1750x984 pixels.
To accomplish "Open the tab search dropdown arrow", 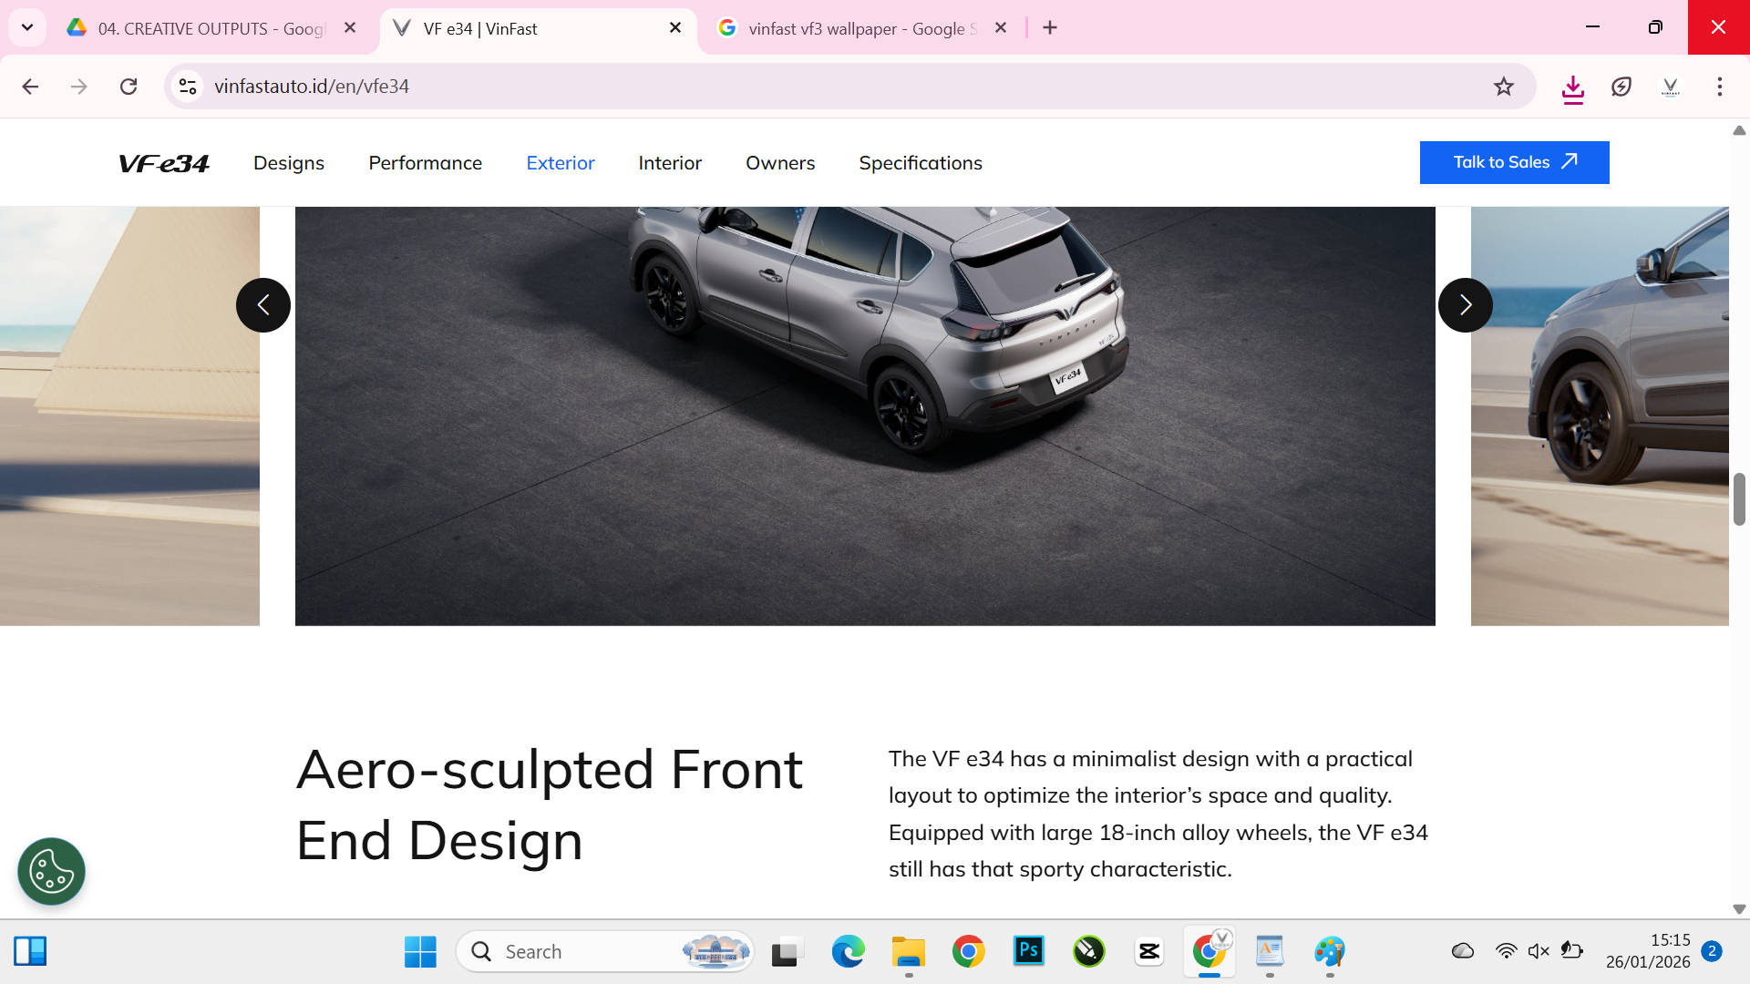I will (27, 27).
